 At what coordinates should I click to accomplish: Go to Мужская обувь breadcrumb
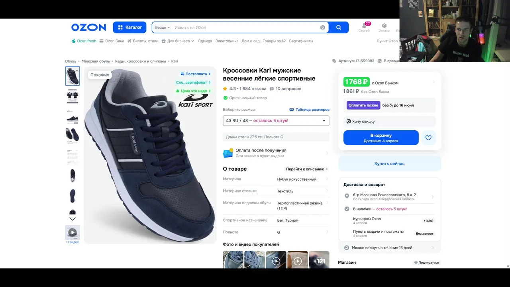(x=96, y=61)
